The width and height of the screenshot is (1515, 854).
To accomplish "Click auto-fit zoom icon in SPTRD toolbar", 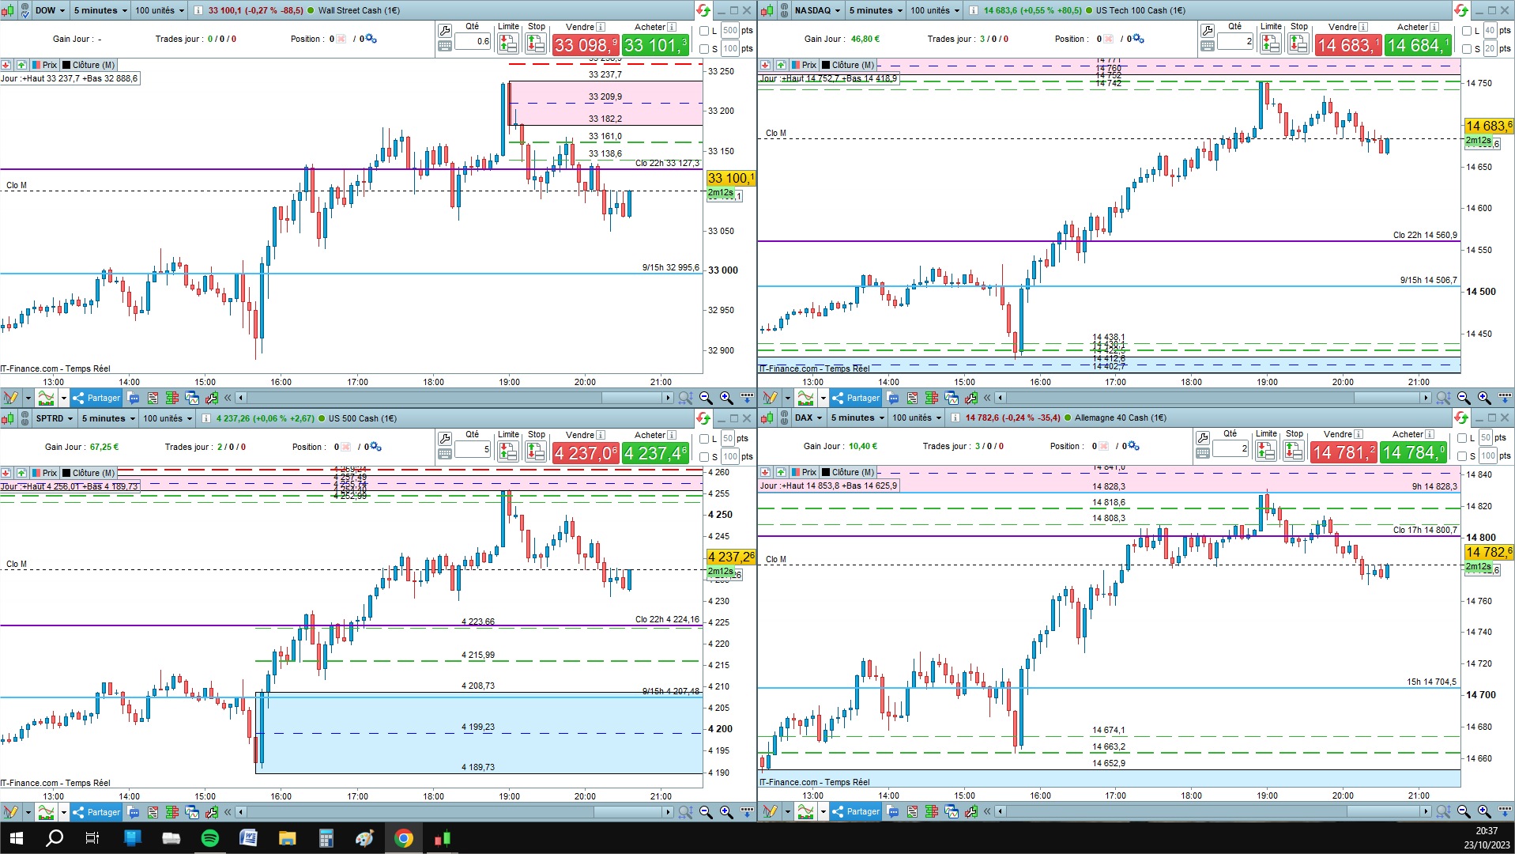I will [685, 812].
